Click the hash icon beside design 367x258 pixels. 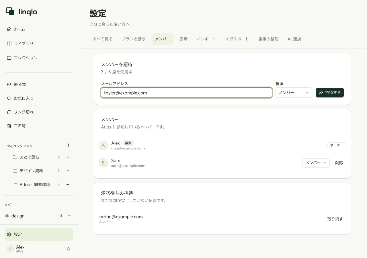point(7,216)
